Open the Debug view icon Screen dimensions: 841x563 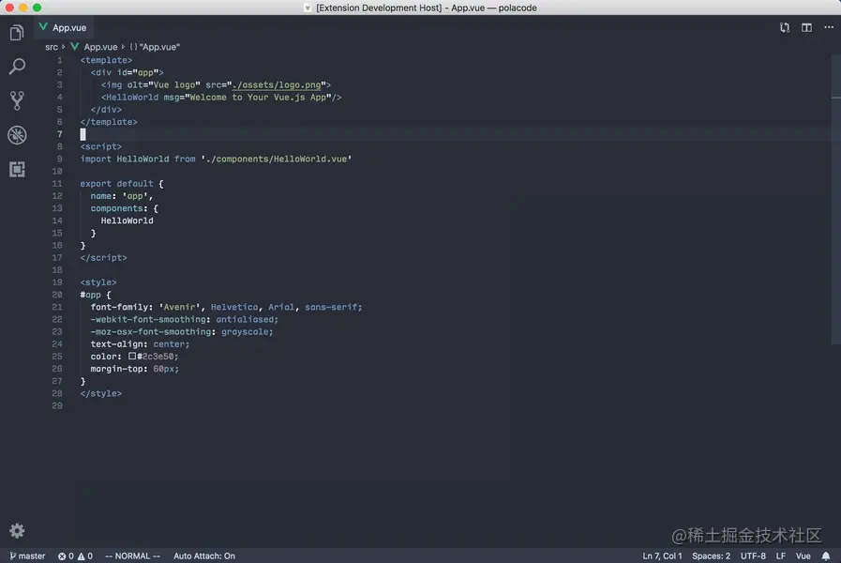click(x=17, y=135)
